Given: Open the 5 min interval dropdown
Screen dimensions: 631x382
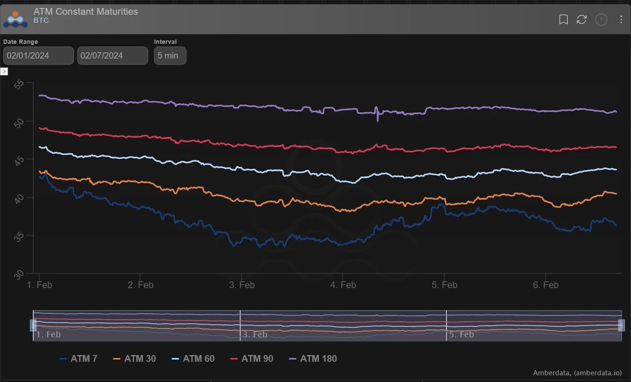Looking at the screenshot, I should [x=170, y=56].
